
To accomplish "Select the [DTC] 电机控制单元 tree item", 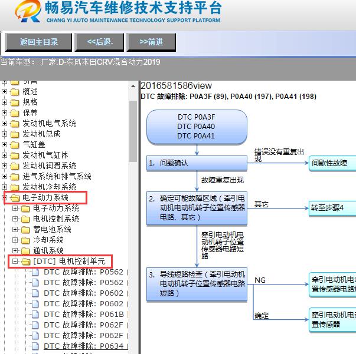I will pyautogui.click(x=69, y=262).
